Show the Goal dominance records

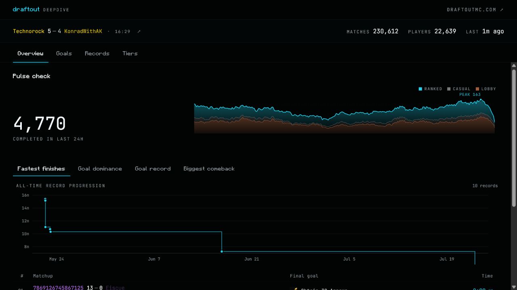pyautogui.click(x=100, y=169)
